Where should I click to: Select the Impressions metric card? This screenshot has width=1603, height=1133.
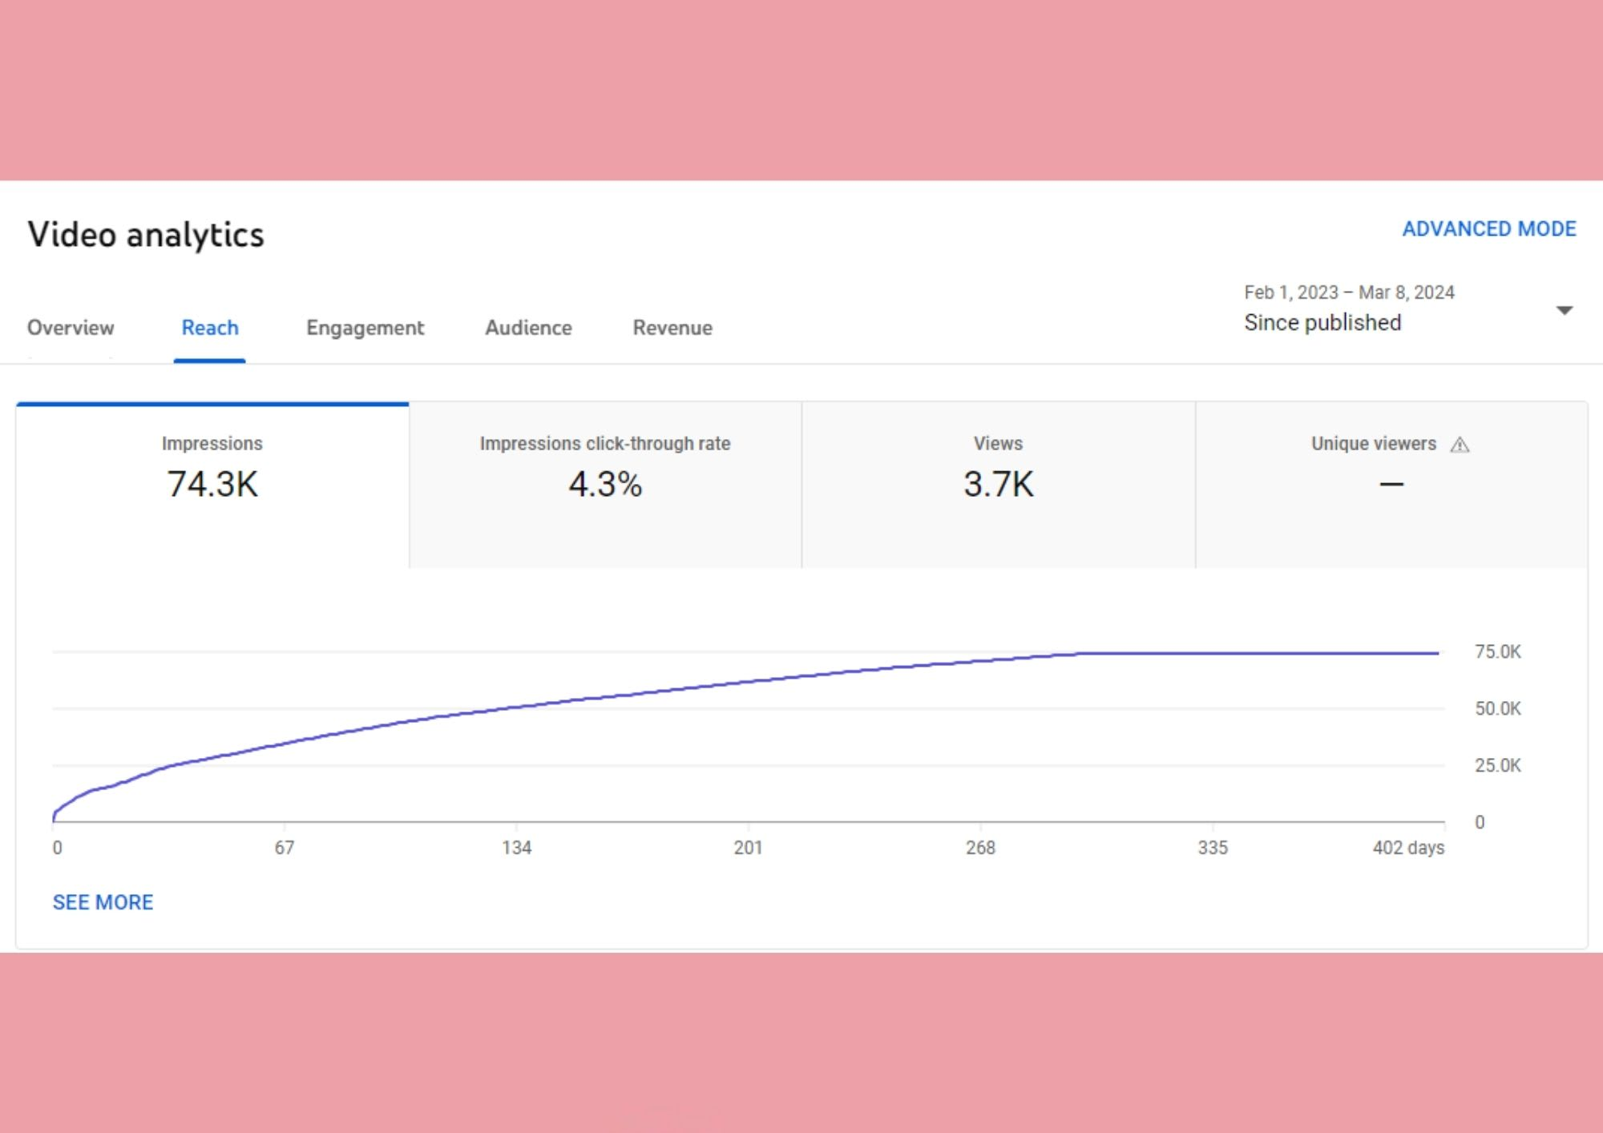click(212, 486)
